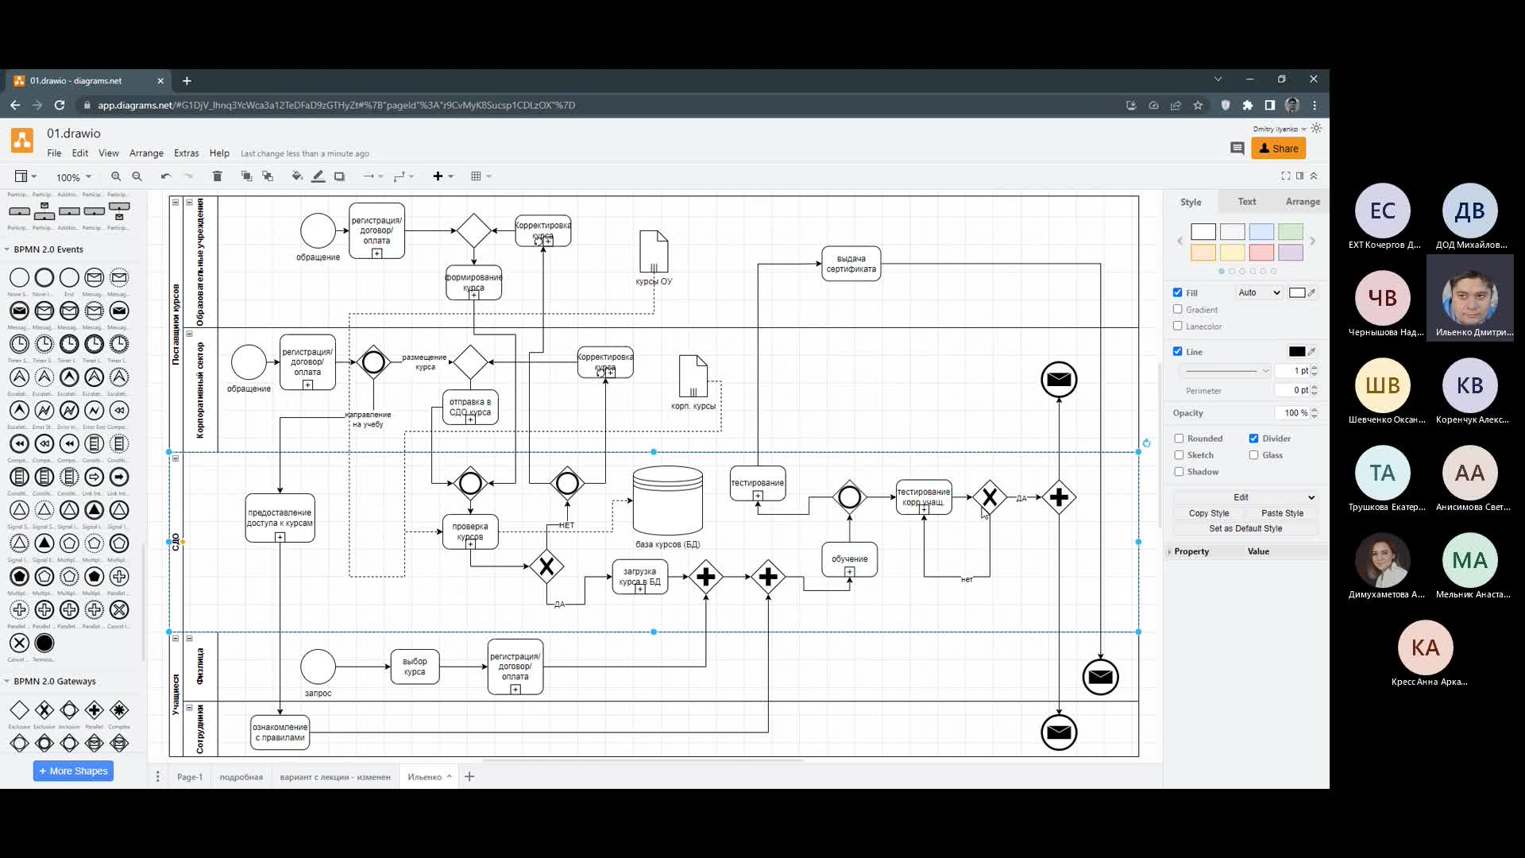The width and height of the screenshot is (1525, 858).
Task: Open the view/sidebar layout dropdown
Action: coord(25,176)
